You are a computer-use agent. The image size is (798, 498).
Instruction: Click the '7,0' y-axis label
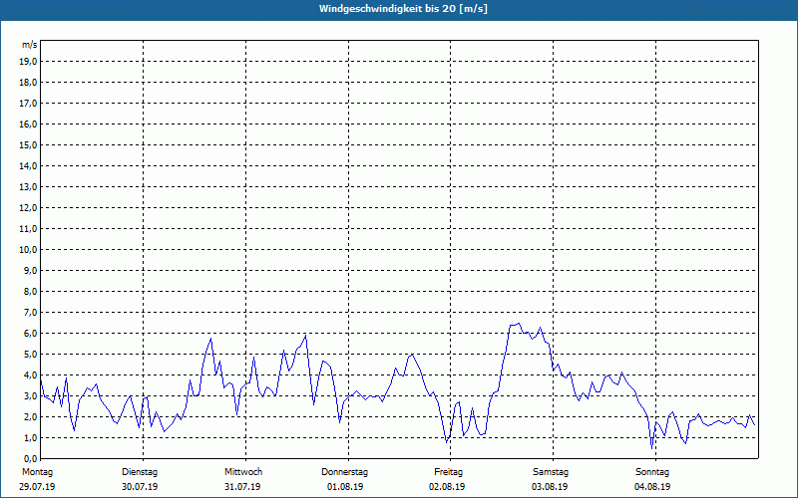31,312
